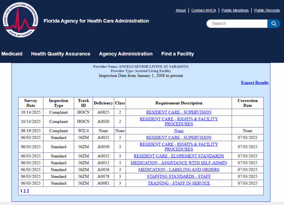Visit Public Meetings
Image resolution: width=284 pixels, height=205 pixels.
[x=235, y=10]
